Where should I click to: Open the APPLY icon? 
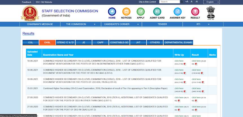pos(140,12)
